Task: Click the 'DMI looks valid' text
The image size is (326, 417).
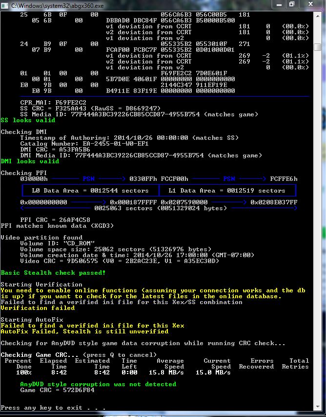Action: click(x=30, y=161)
